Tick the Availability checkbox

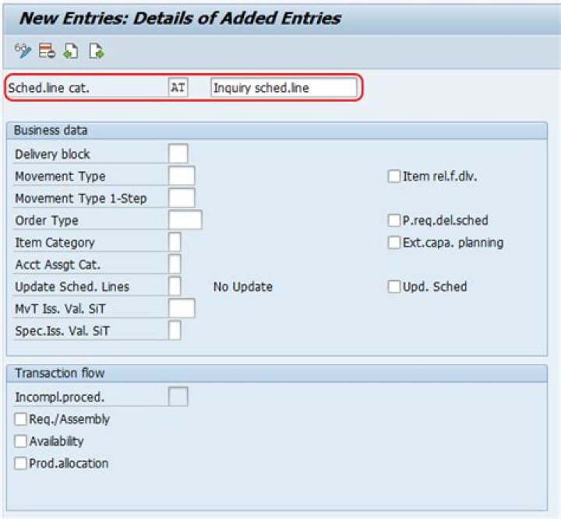[x=20, y=441]
